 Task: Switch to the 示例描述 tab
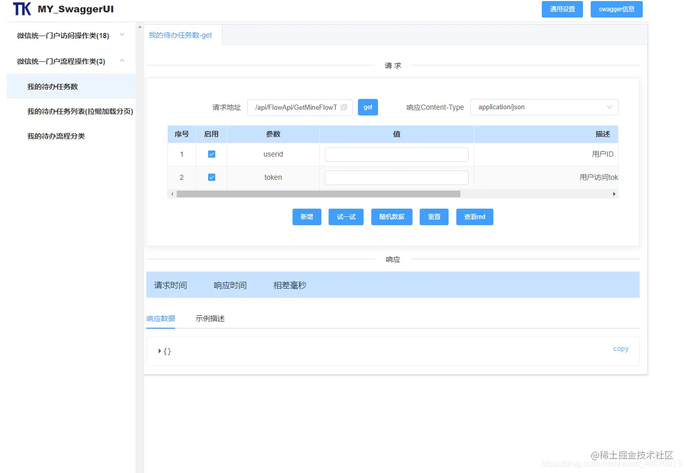[210, 318]
